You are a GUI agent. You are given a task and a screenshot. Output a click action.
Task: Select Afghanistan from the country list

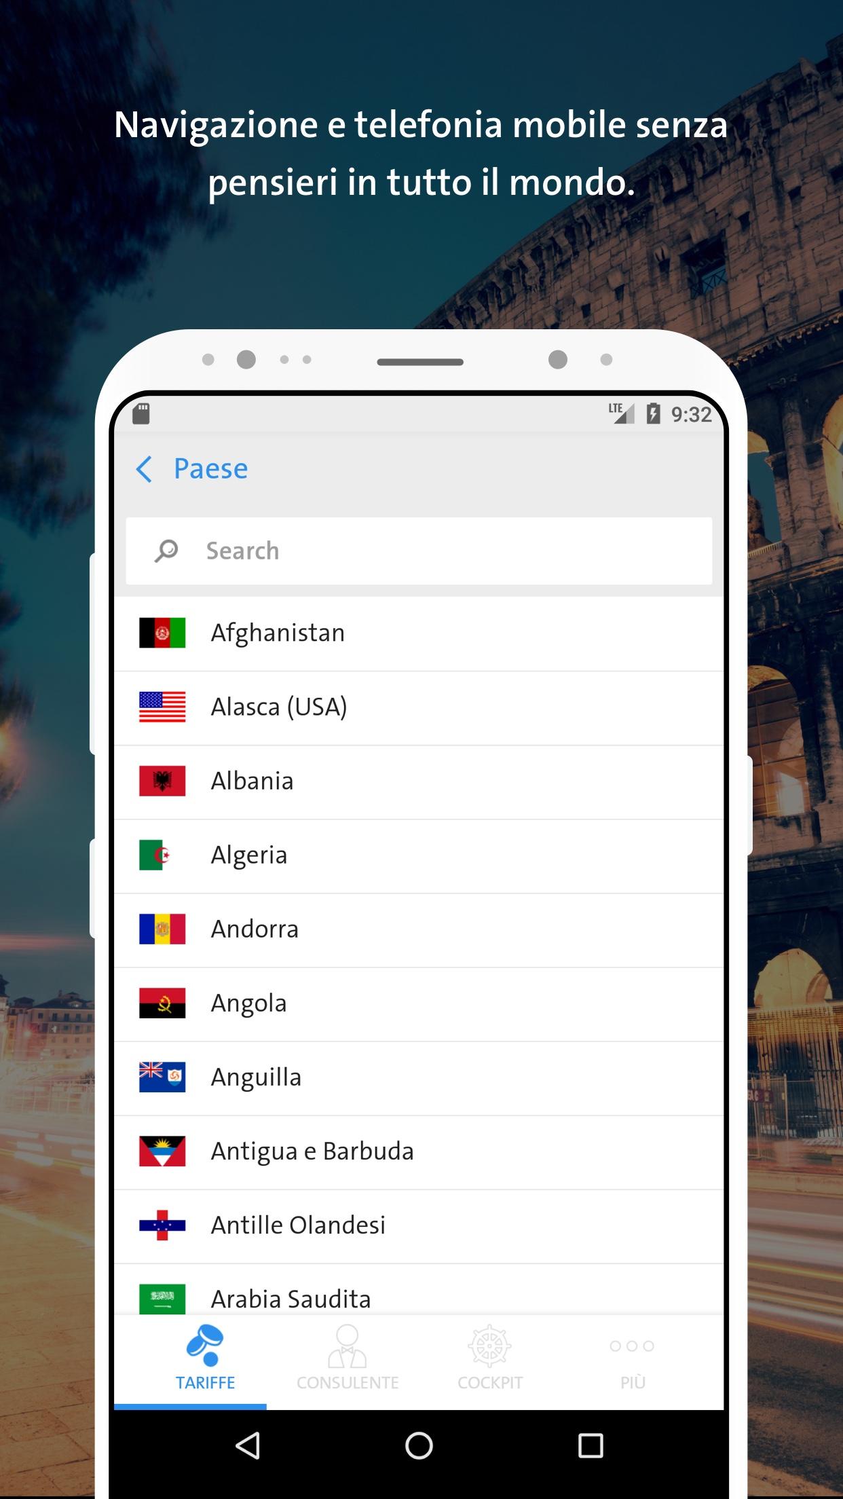click(x=419, y=634)
